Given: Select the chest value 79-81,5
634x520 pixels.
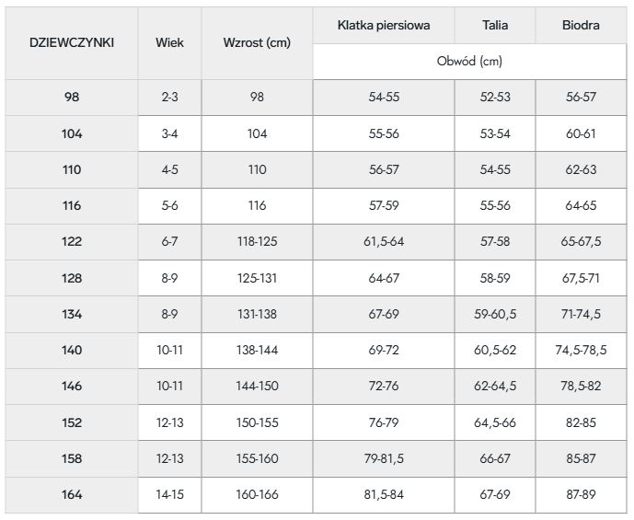Looking at the screenshot, I should pos(383,459).
